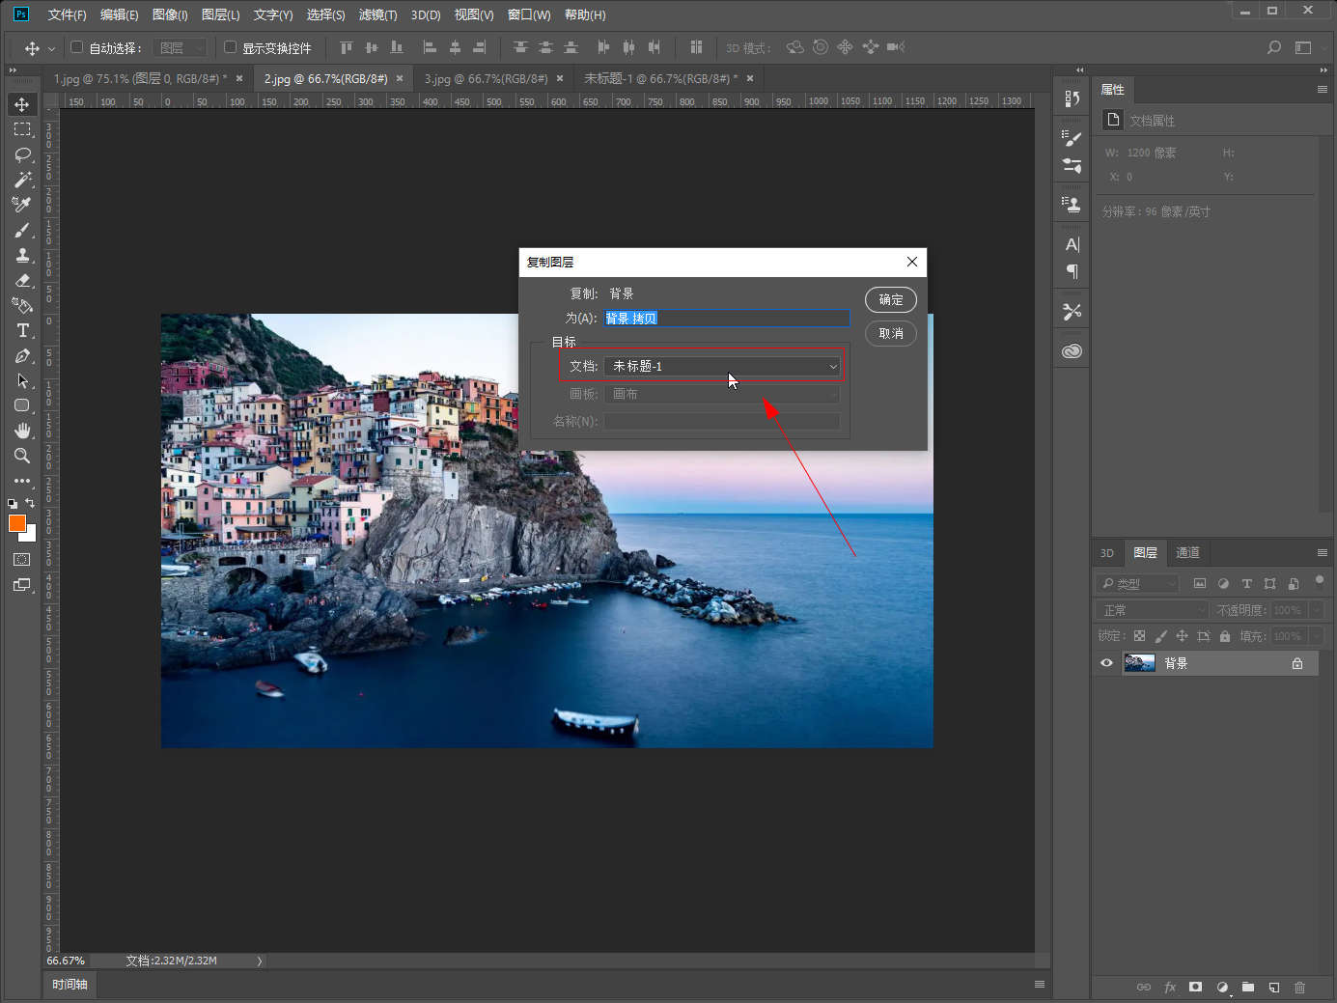This screenshot has height=1003, width=1337.
Task: Open the 滤镜(T) menu
Action: click(x=377, y=14)
